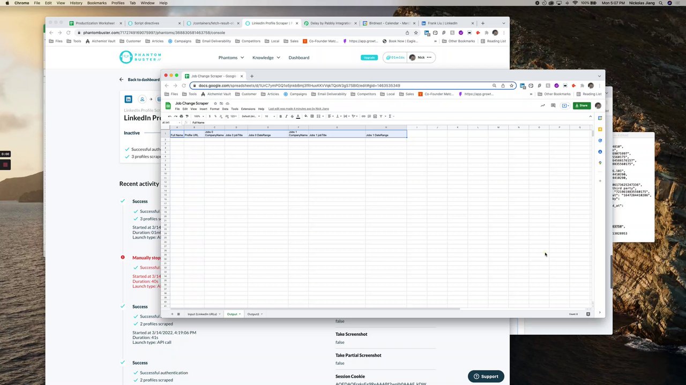This screenshot has width=686, height=385.
Task: Toggle bold formatting in Sheets
Action: (281, 116)
